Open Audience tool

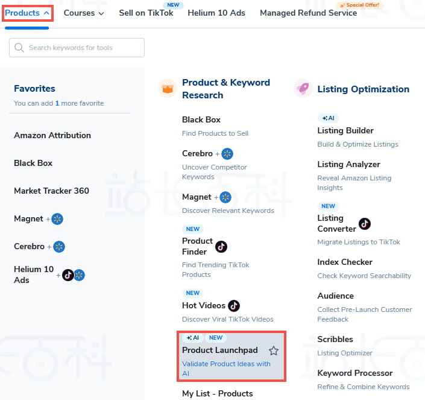(336, 296)
